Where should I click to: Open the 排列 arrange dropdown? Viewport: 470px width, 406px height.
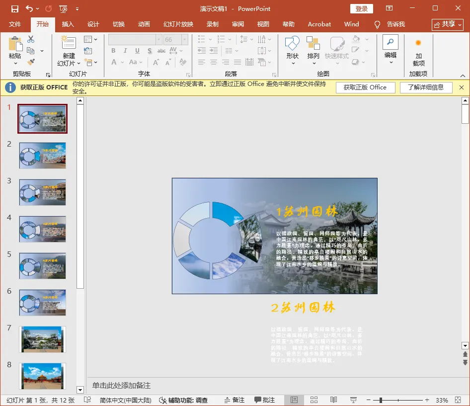point(313,50)
